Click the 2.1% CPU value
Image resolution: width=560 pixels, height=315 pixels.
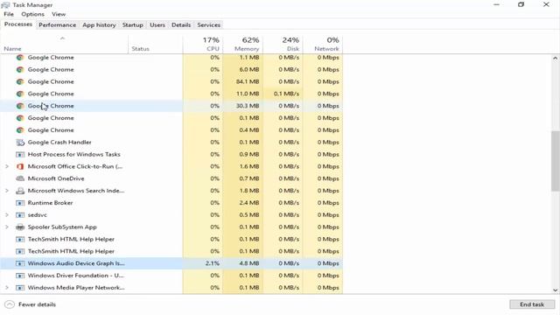pyautogui.click(x=212, y=263)
